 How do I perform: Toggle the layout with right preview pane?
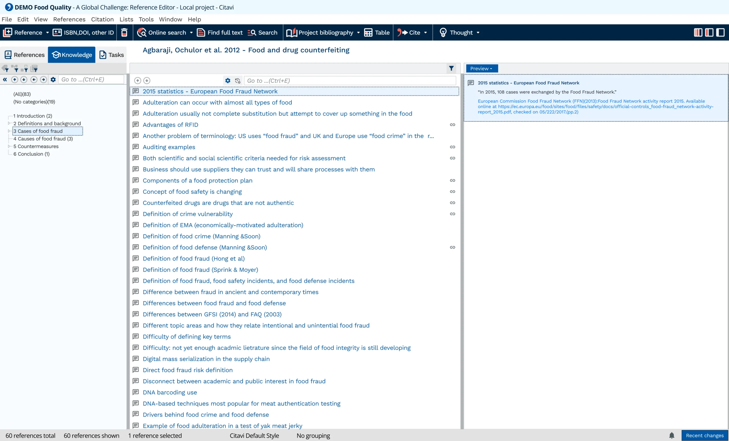pos(720,32)
